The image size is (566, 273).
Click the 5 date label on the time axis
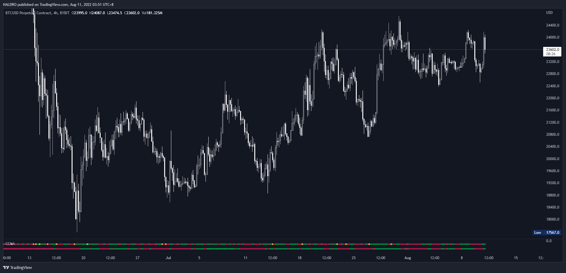pos(199,258)
